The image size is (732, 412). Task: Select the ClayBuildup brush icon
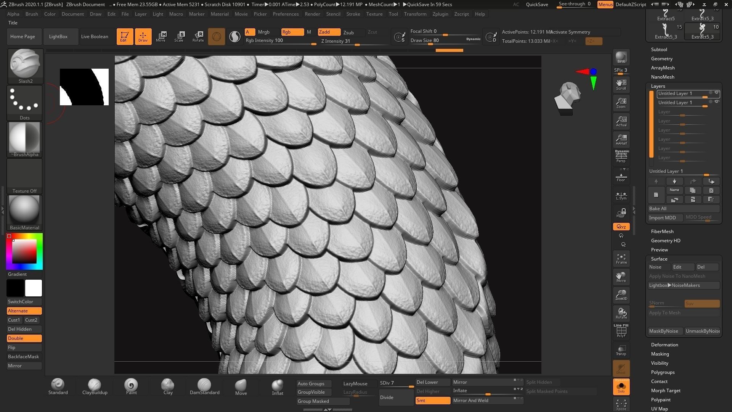[95, 385]
